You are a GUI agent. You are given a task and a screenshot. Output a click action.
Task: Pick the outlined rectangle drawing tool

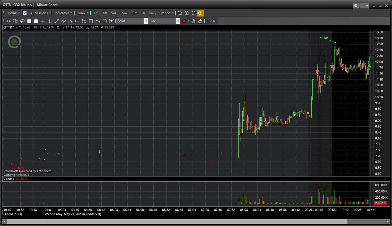pos(91,21)
